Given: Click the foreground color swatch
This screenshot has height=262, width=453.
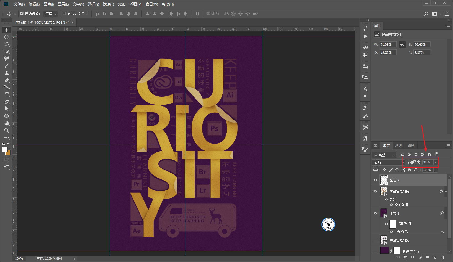Looking at the screenshot, I should pos(5,149).
